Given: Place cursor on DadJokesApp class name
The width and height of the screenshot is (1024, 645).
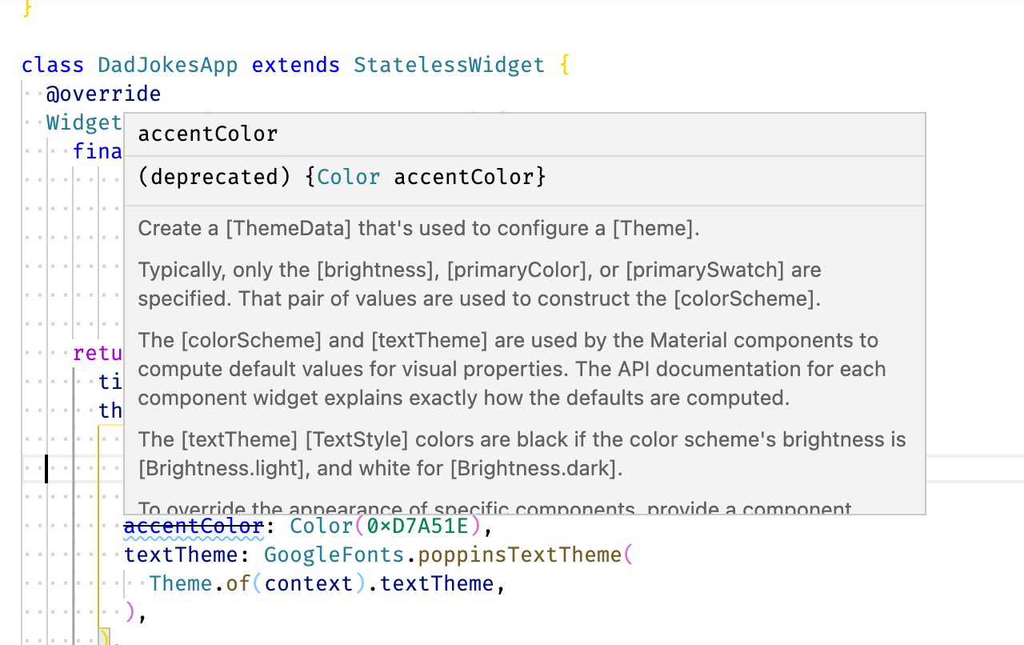Looking at the screenshot, I should (167, 64).
